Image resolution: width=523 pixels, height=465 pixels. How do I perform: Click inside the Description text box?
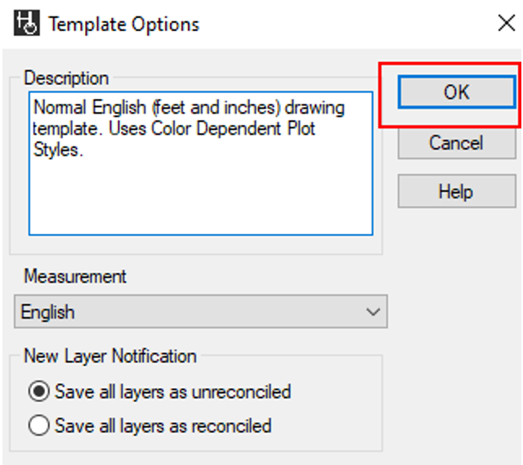pyautogui.click(x=201, y=163)
